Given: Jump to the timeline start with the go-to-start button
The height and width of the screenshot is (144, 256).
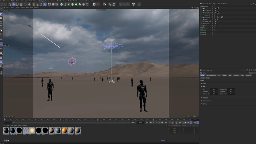Looking at the screenshot, I should 148,122.
